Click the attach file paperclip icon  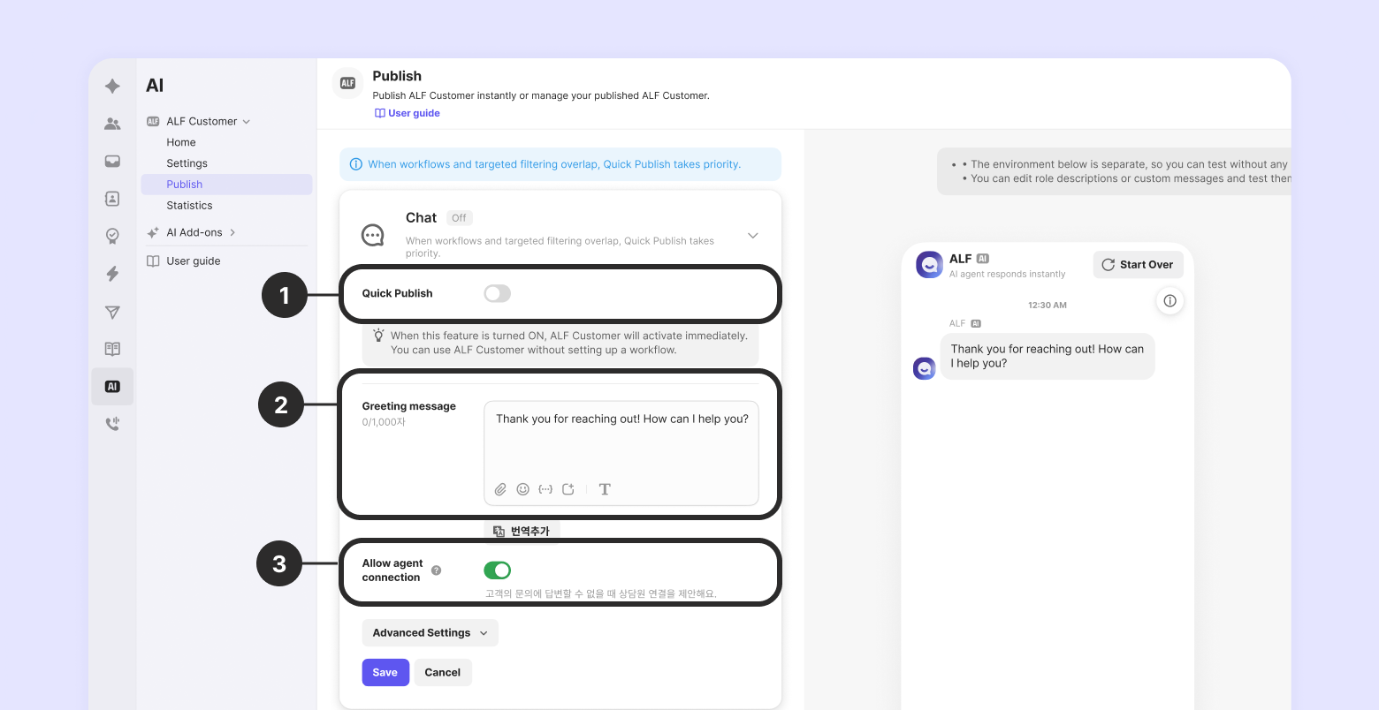[500, 489]
